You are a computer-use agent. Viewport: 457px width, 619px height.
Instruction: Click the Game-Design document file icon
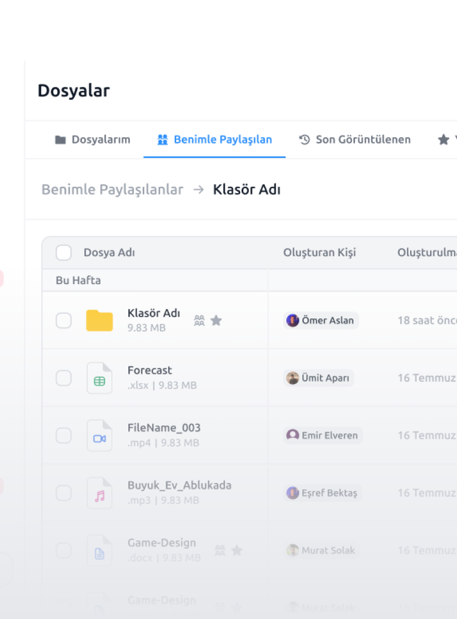coord(99,551)
